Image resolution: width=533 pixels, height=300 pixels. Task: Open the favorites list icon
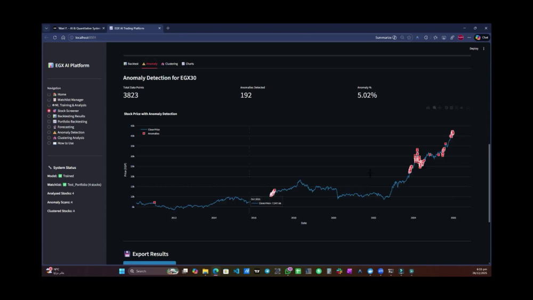(x=435, y=38)
